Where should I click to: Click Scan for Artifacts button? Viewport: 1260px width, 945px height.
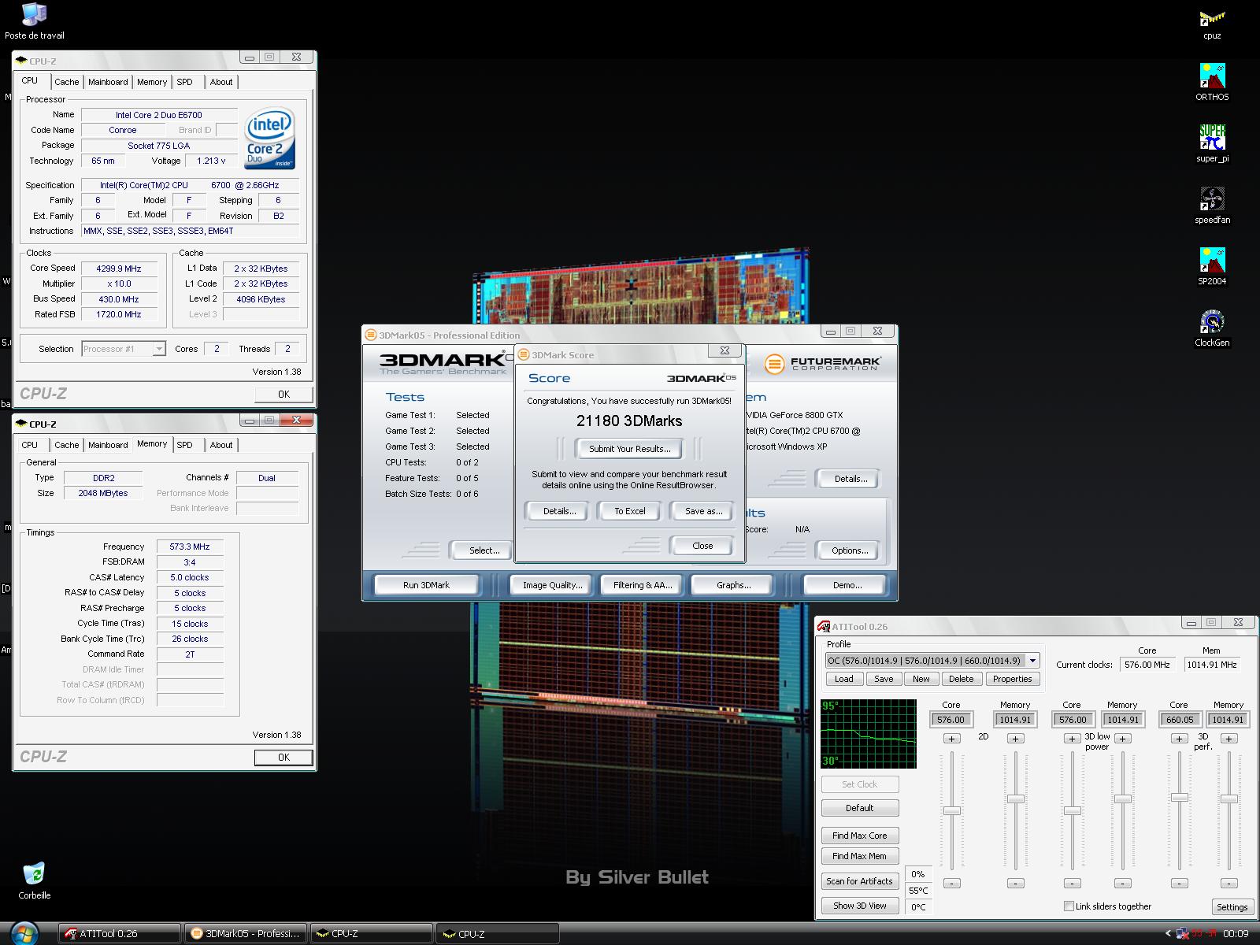(860, 881)
